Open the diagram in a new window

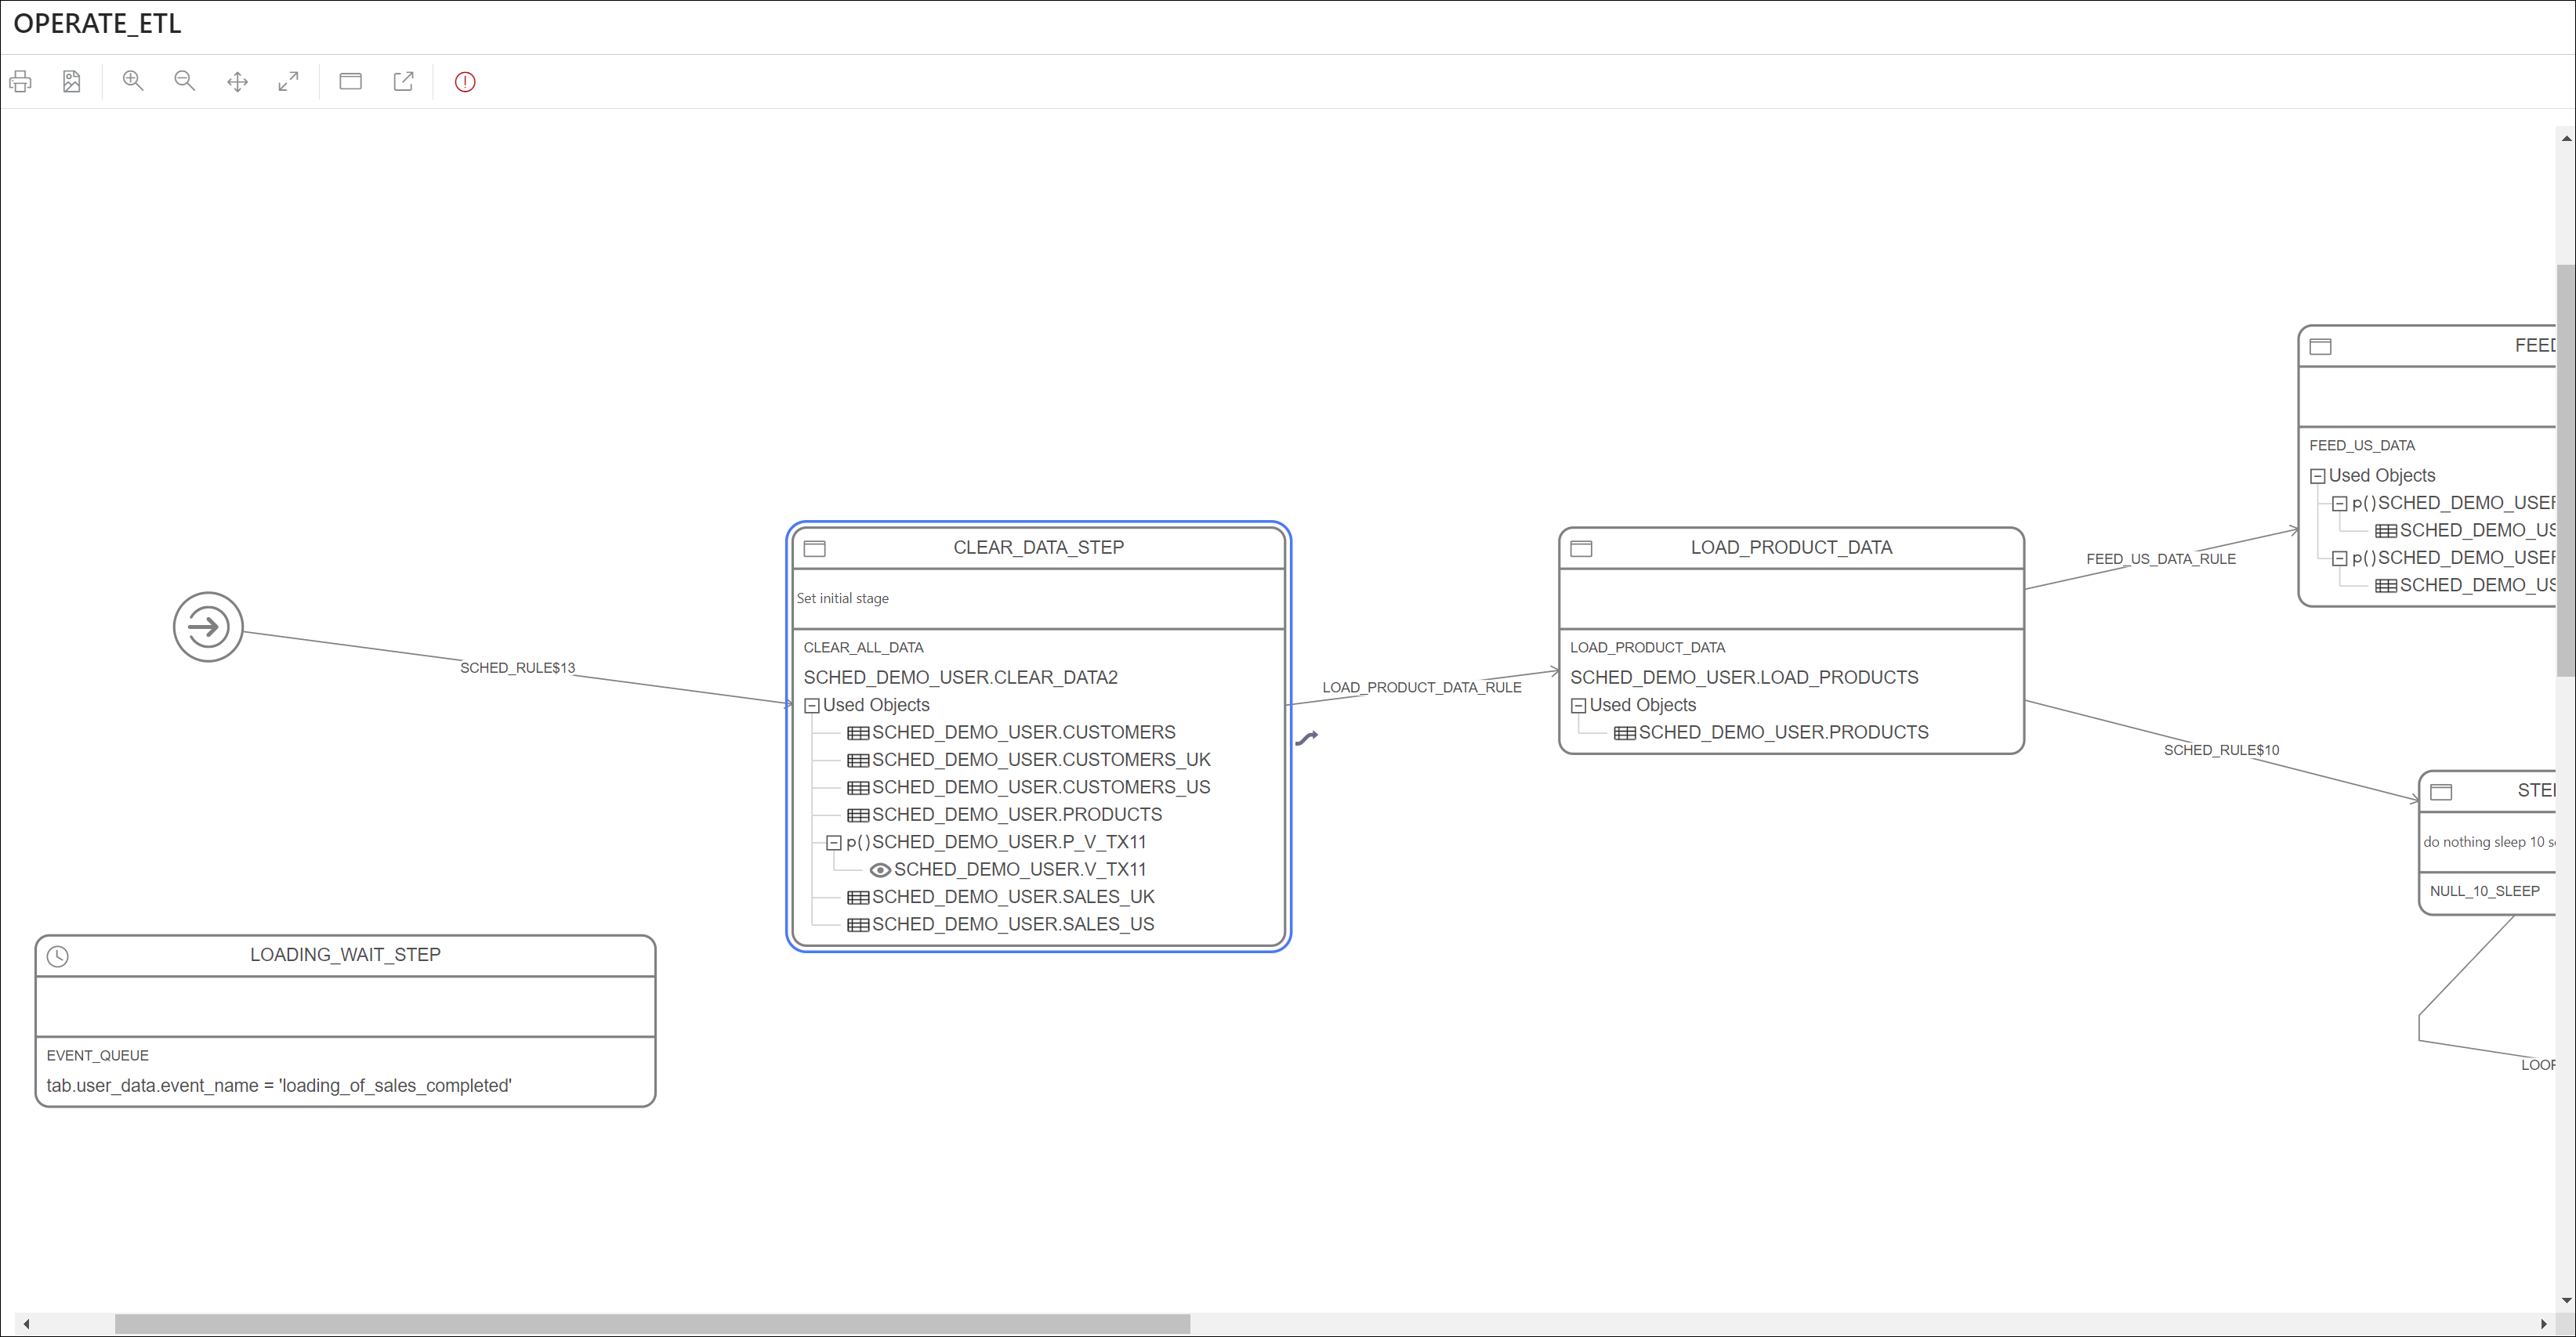pos(403,81)
